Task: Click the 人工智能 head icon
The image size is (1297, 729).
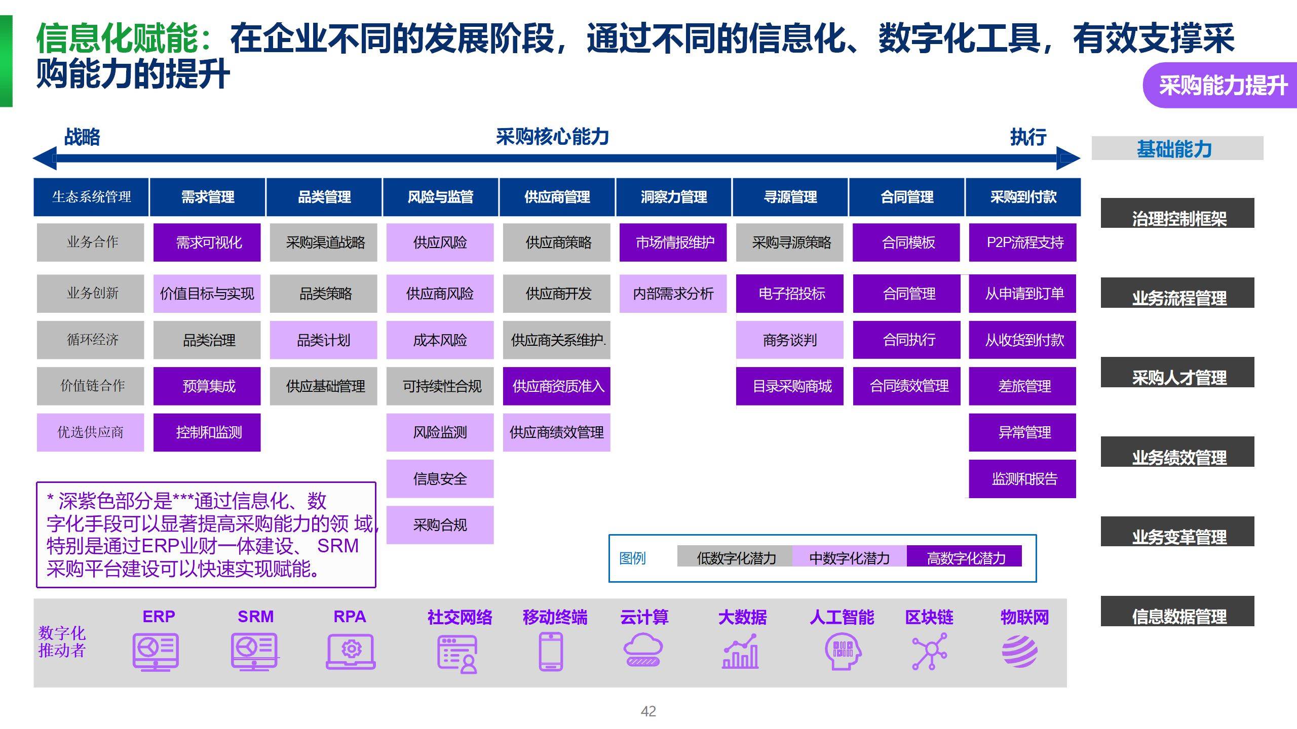Action: pos(843,653)
